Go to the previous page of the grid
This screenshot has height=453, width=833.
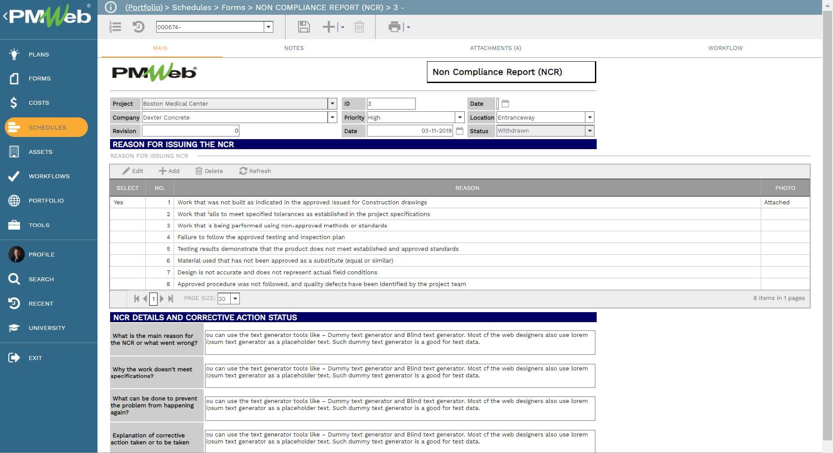(x=145, y=298)
